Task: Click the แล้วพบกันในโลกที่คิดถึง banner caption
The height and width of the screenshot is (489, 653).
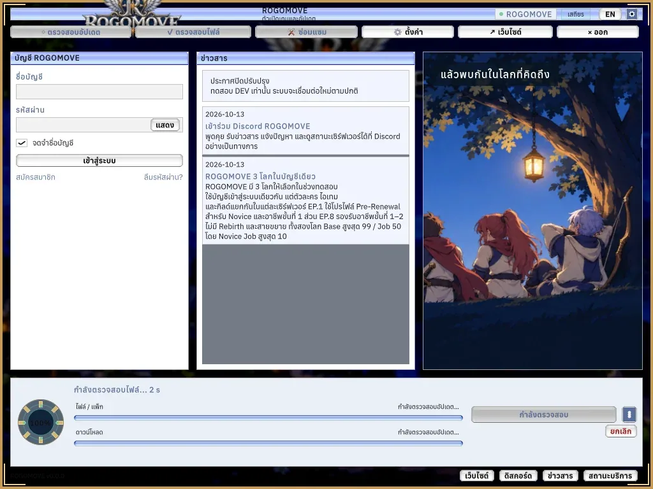Action: 495,74
